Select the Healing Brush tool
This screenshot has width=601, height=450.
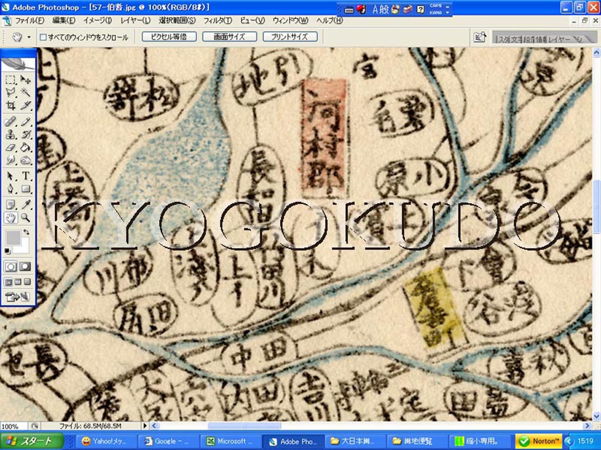[x=11, y=122]
